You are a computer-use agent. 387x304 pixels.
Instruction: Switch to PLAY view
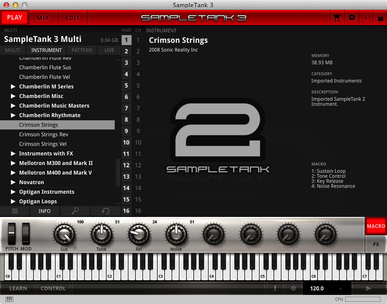pyautogui.click(x=15, y=18)
